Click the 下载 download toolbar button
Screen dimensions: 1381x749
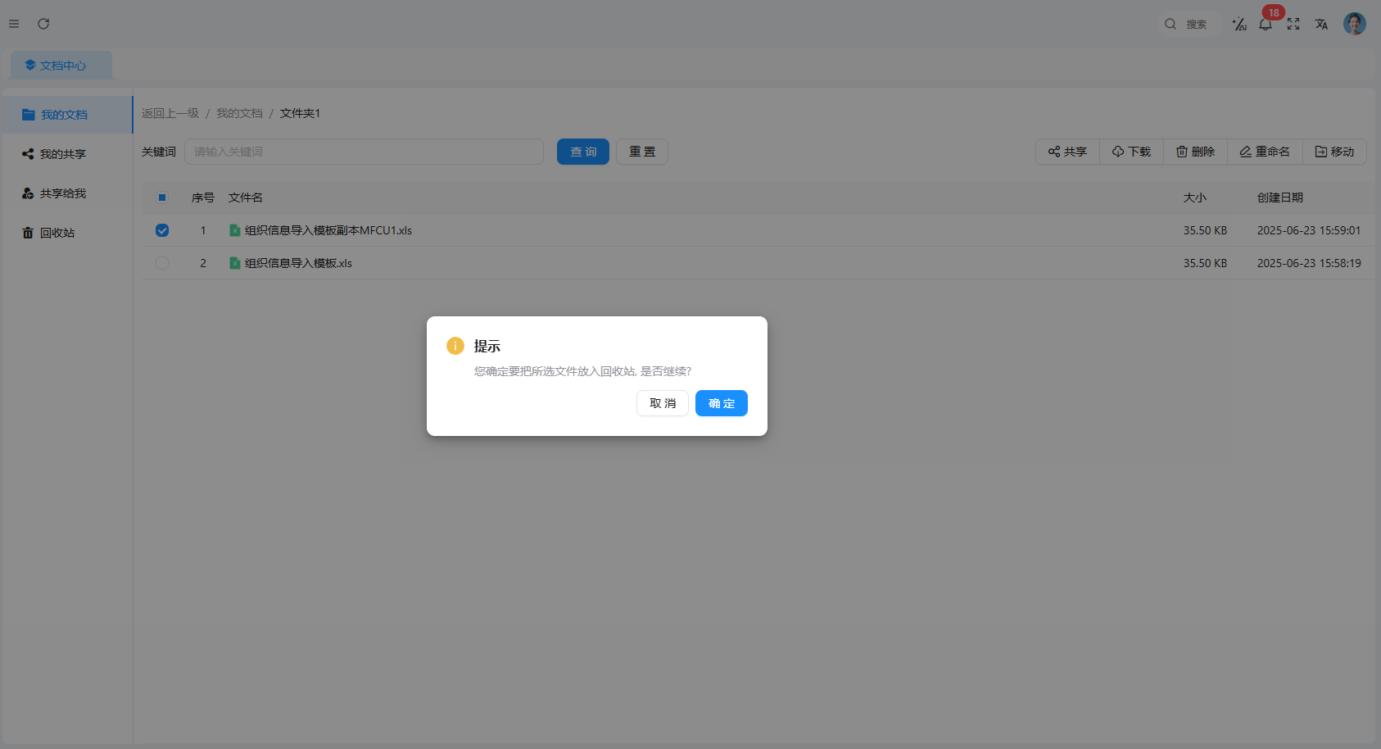(x=1131, y=152)
